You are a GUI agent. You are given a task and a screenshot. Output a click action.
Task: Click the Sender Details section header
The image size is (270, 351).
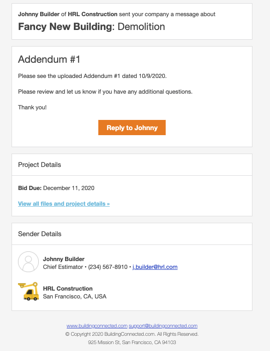click(40, 234)
